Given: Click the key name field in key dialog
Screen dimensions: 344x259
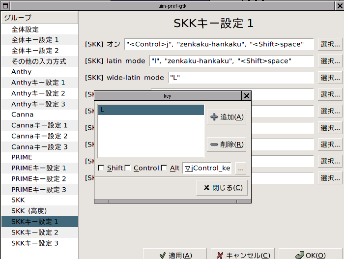Looking at the screenshot, I should [207, 168].
